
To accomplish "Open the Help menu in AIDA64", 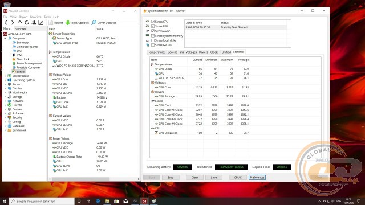I will pos(56,17).
